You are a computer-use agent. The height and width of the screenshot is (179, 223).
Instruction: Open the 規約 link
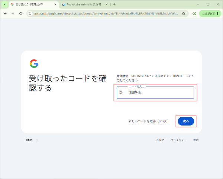pos(196,140)
